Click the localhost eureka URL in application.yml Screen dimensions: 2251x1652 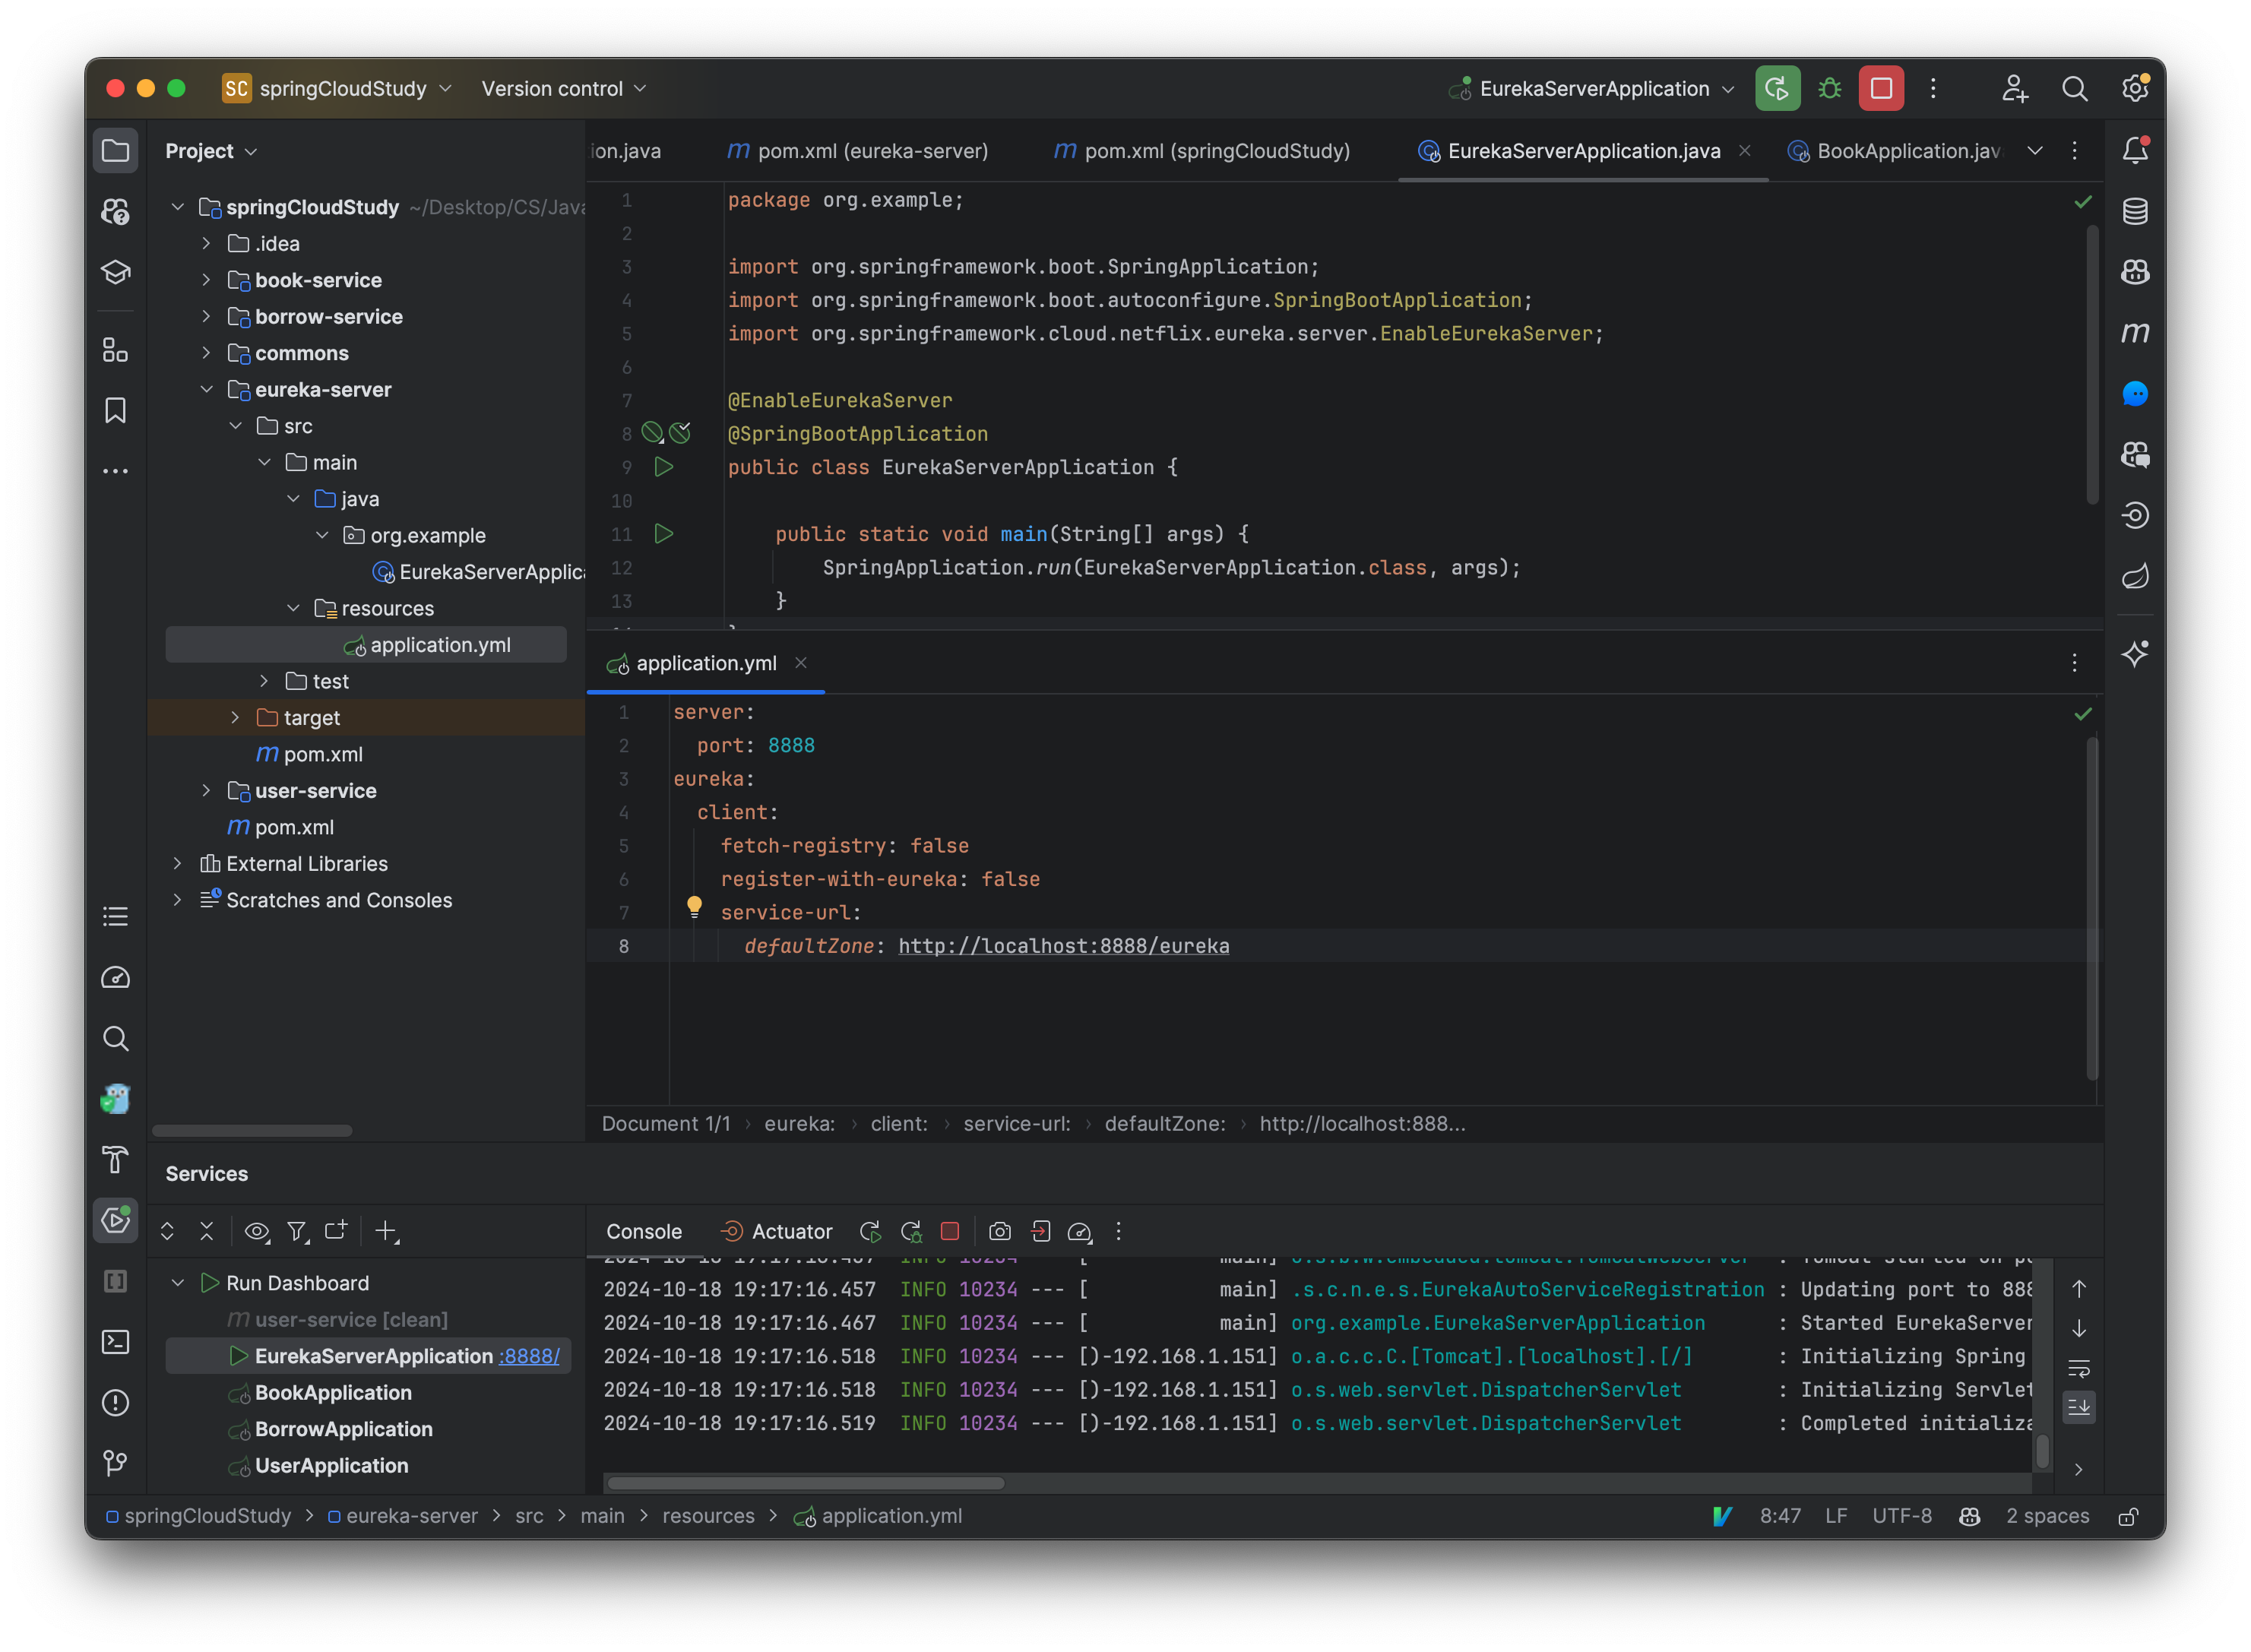1063,946
